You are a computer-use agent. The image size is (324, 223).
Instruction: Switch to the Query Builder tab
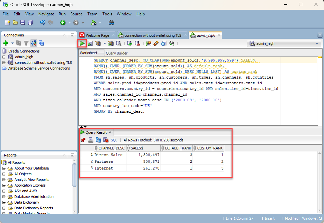tap(116, 53)
